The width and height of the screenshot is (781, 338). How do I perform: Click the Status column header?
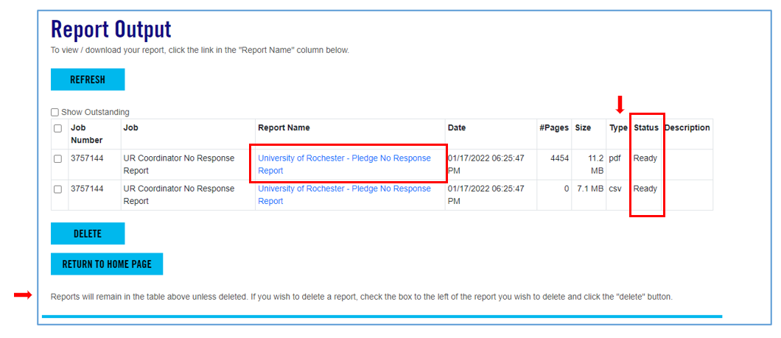point(646,128)
